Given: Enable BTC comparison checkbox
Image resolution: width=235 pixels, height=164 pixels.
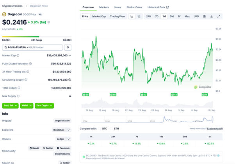Looking at the screenshot, I should pos(100,128).
